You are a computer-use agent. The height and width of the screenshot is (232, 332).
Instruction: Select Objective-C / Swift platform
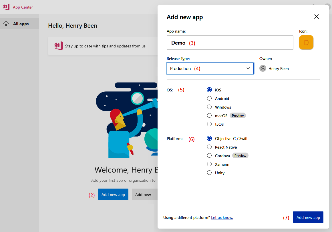[209, 139]
